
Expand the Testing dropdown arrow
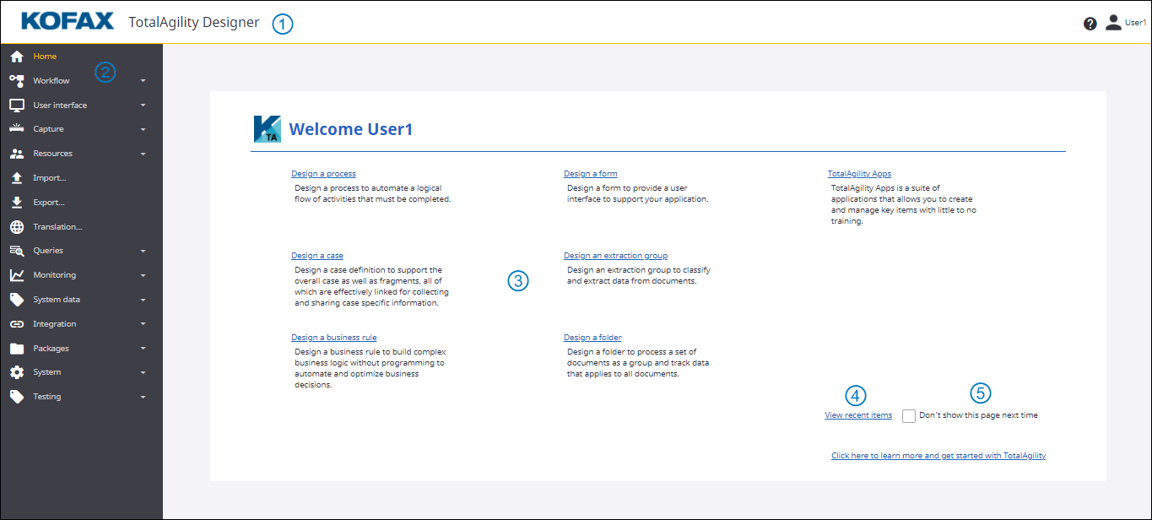click(x=143, y=397)
